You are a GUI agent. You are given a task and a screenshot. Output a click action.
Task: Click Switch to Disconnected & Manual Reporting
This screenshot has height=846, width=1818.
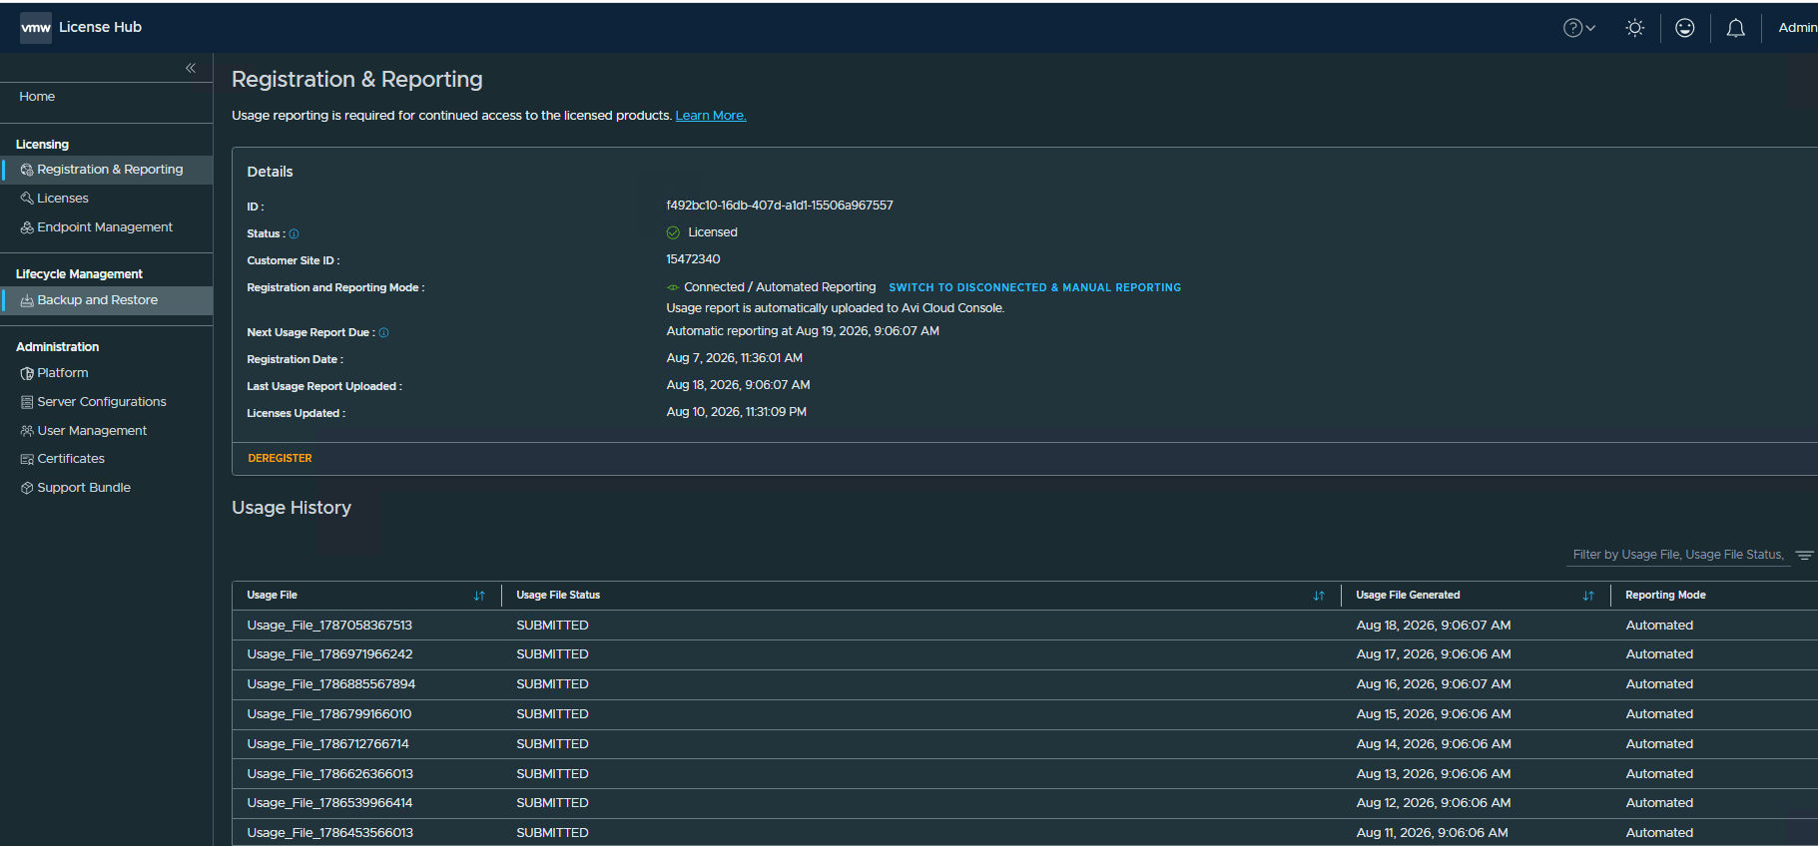[1035, 287]
